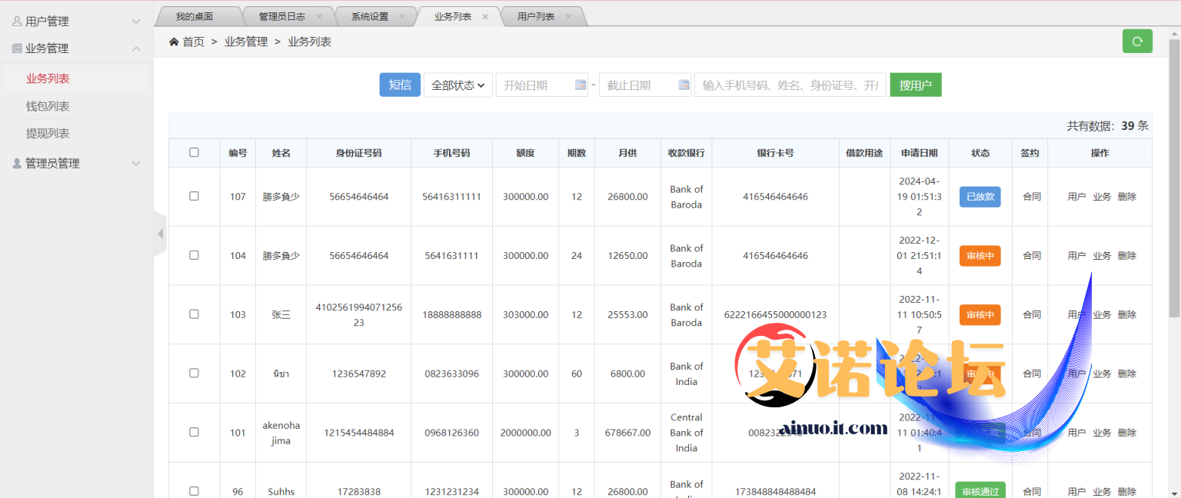Focus the 截止日期 end date field

[645, 85]
